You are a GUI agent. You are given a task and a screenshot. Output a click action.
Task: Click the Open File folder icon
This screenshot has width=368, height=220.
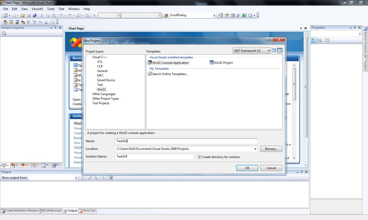tap(23, 15)
